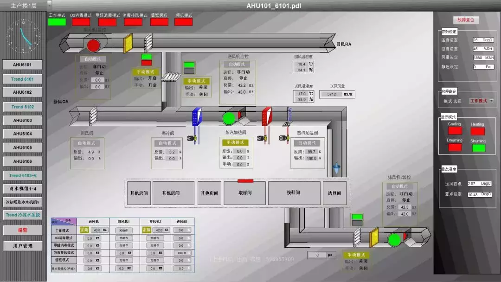
Task: Select the blue cooling coil icon
Action: [197, 116]
